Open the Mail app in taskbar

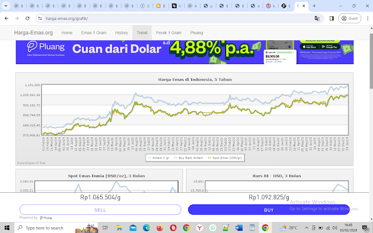pyautogui.click(x=133, y=228)
